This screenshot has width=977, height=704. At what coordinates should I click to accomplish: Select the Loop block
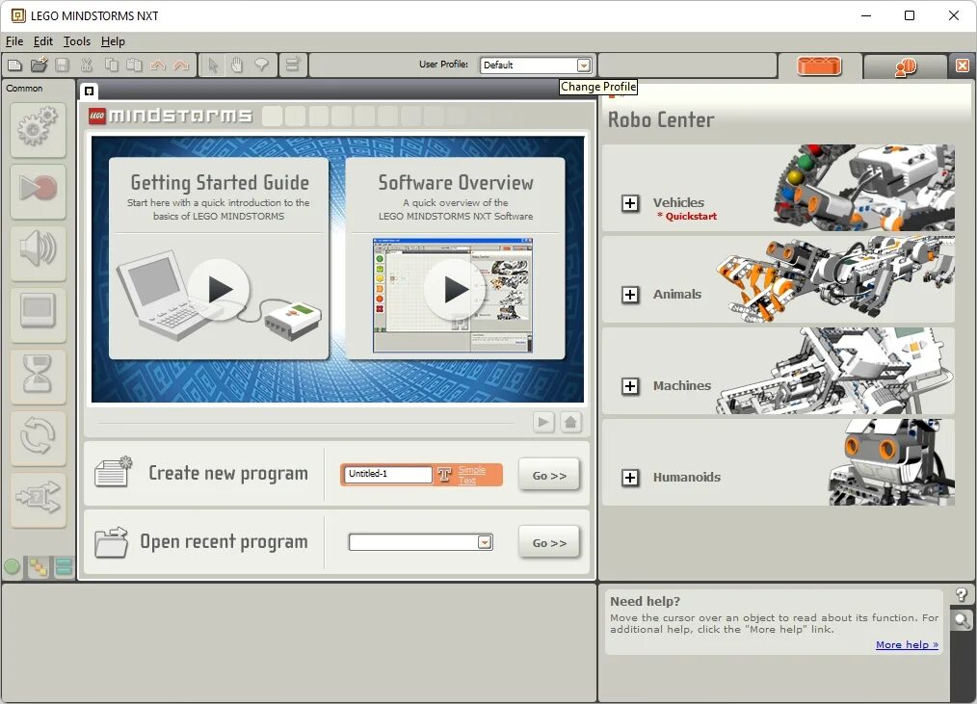(x=38, y=436)
